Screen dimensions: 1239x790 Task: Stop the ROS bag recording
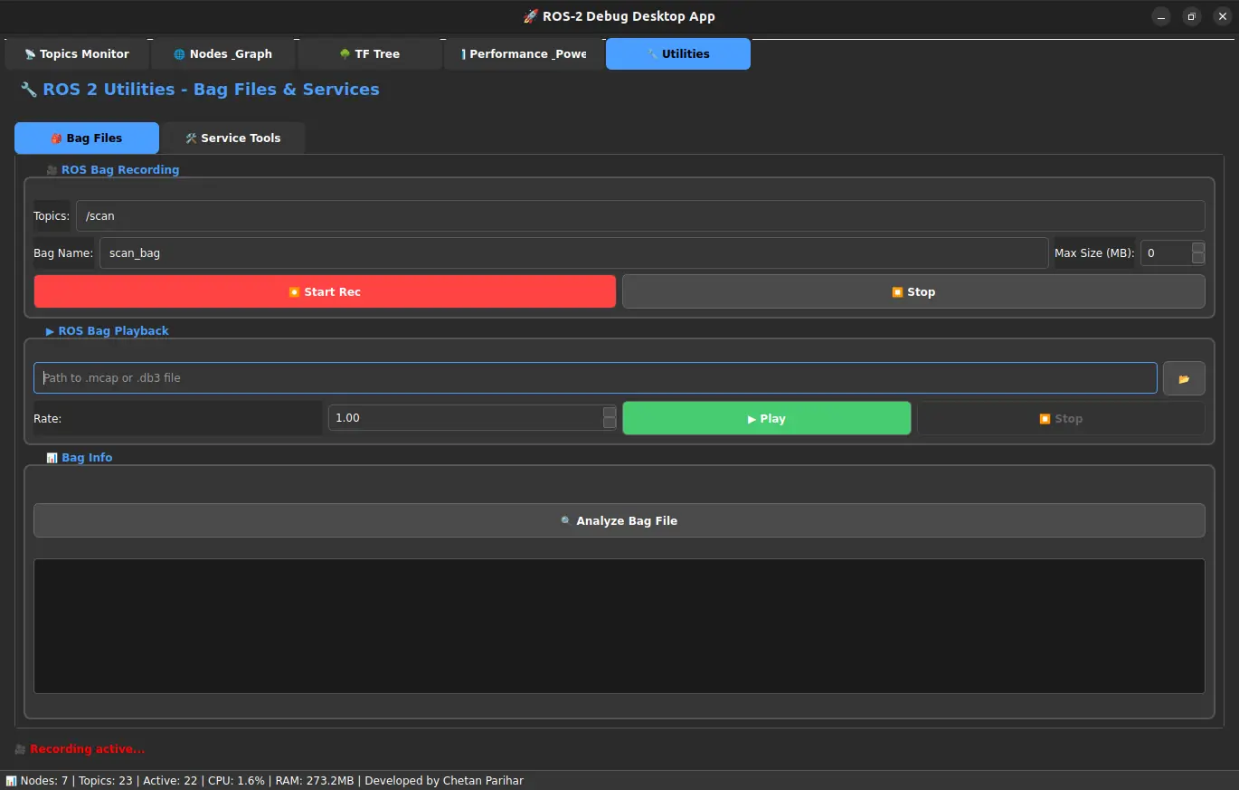(913, 291)
